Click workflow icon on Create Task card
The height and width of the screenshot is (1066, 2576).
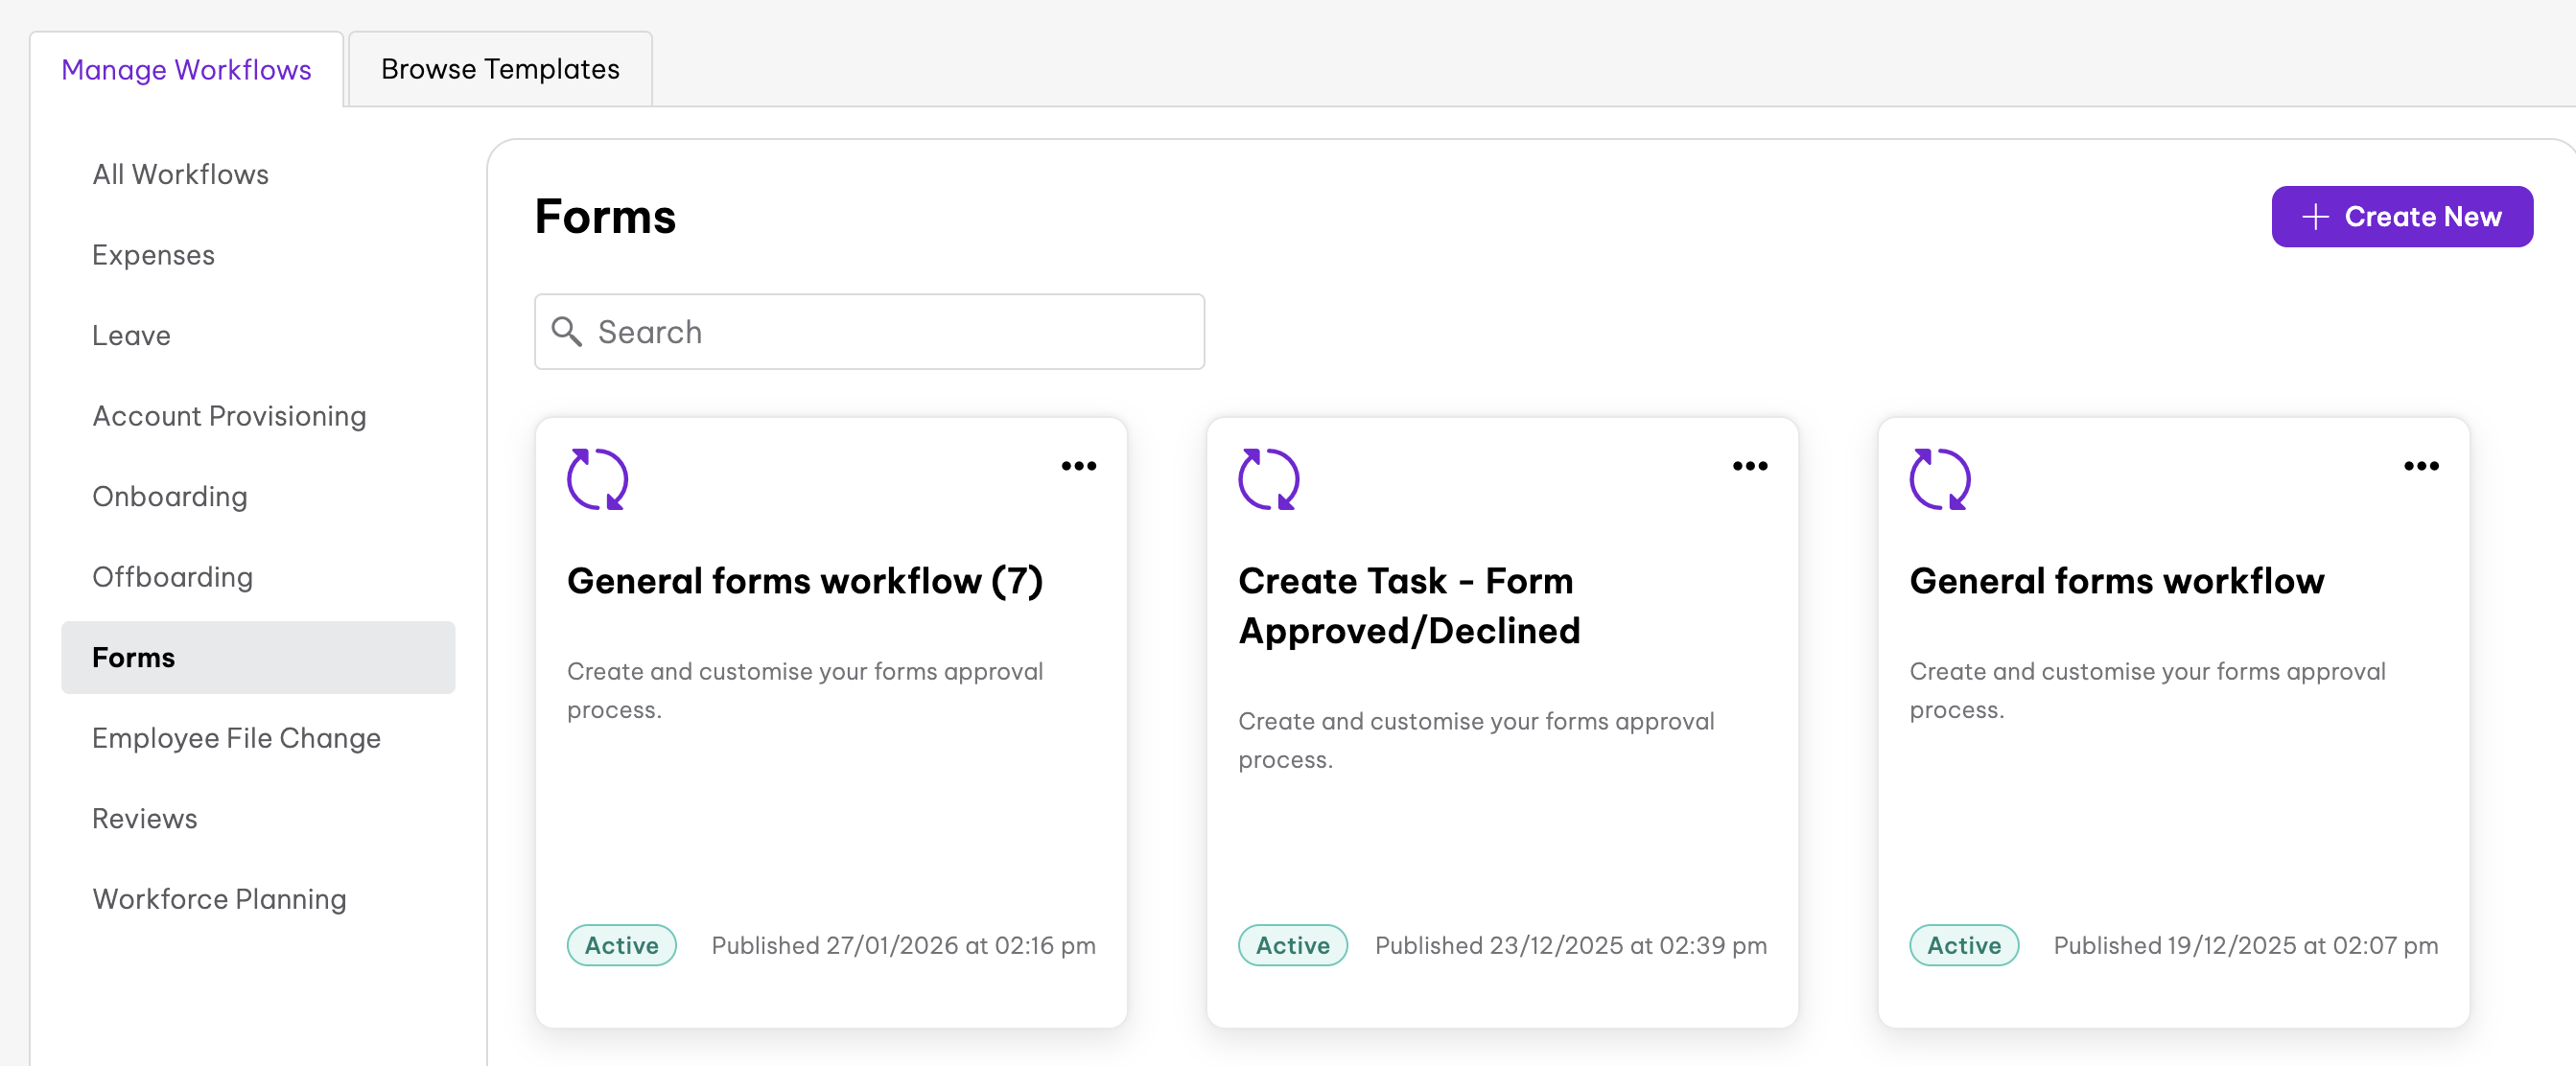click(x=1268, y=479)
